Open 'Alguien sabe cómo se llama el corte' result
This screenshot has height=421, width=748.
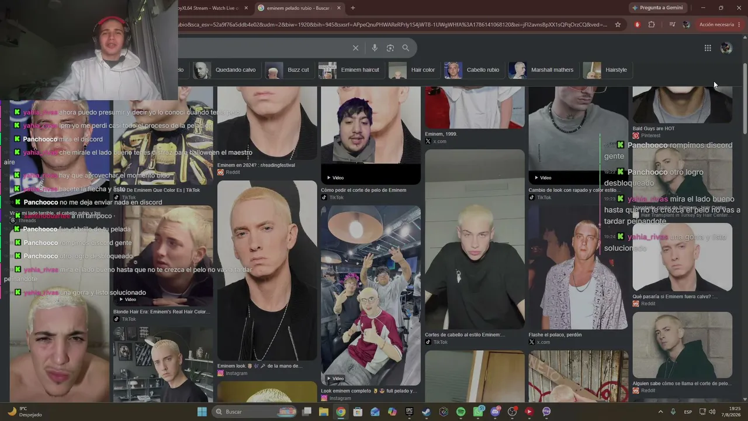682,384
